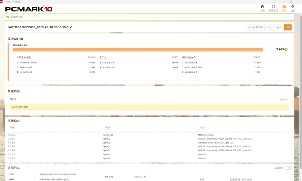Click the warning triangle icon in yellow banner
This screenshot has height=181, width=302.
(x=13, y=107)
